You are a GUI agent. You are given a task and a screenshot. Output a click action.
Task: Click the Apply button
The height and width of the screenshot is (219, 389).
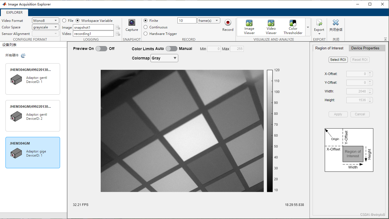click(338, 114)
